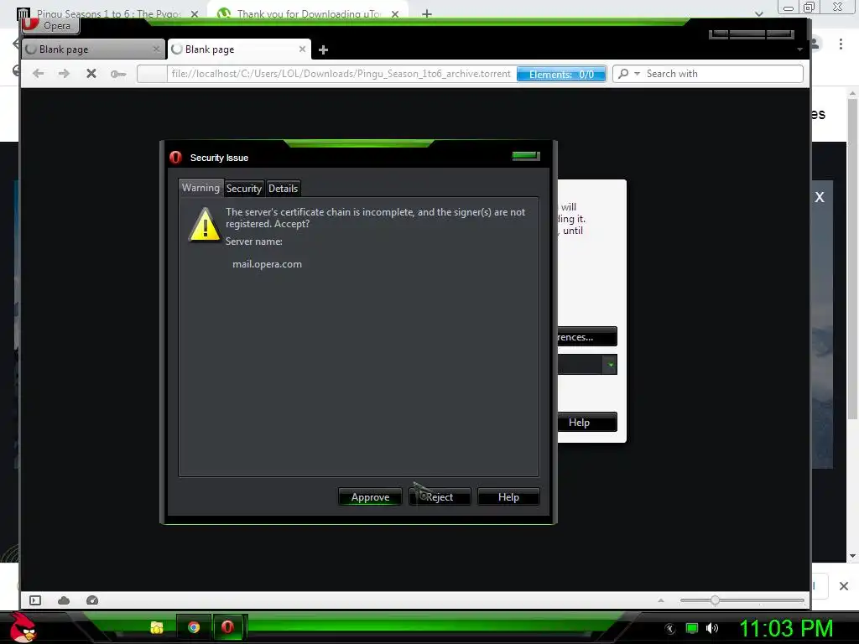Click the 11:03 PM clock

point(786,628)
